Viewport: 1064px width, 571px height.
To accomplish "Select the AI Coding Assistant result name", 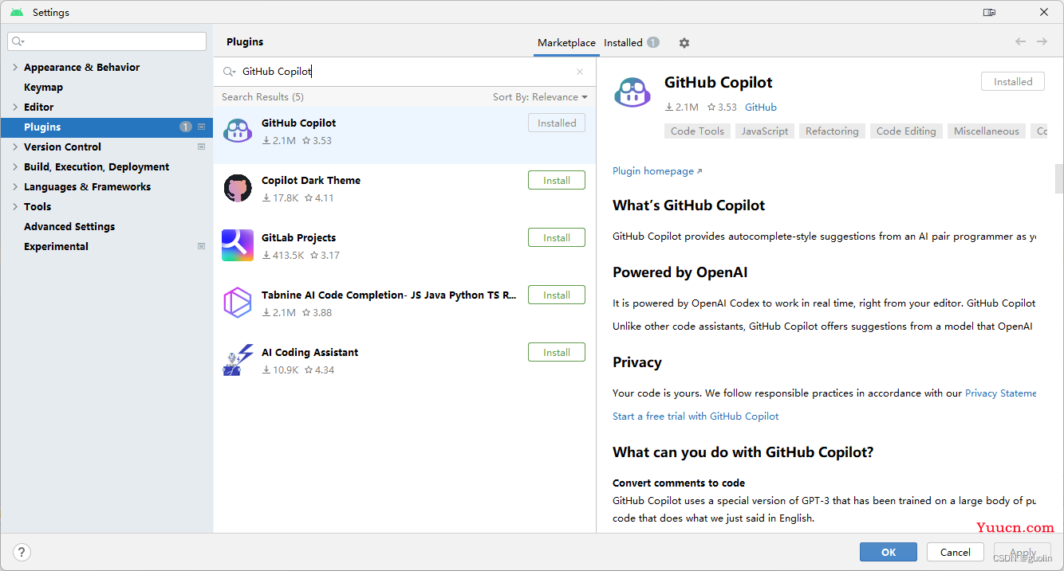I will [x=309, y=353].
